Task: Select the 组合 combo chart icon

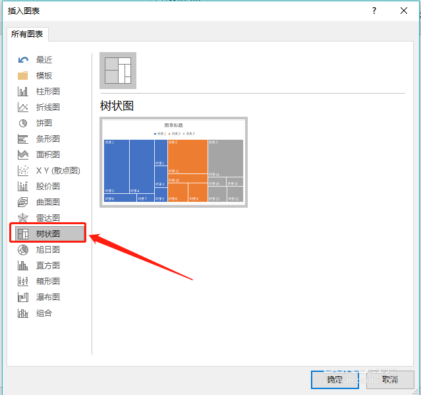Action: click(x=23, y=313)
